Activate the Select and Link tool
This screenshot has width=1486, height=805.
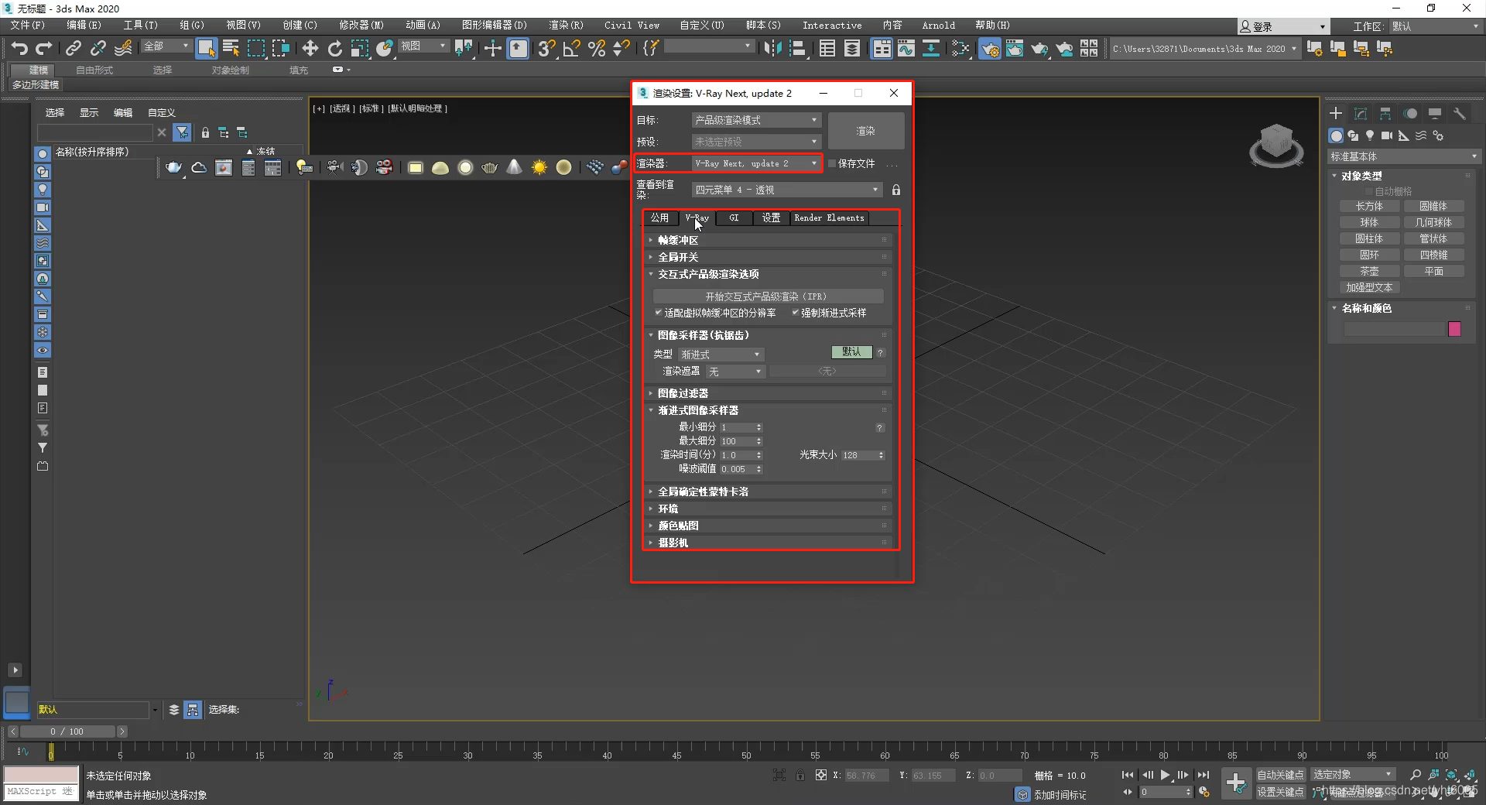click(73, 49)
